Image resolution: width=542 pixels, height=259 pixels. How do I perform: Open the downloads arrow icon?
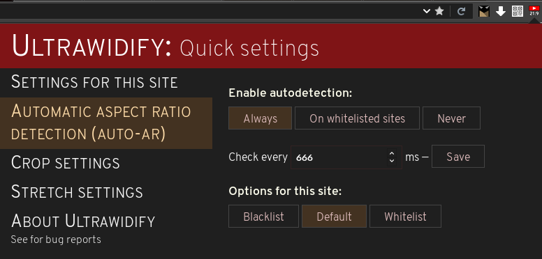[501, 12]
